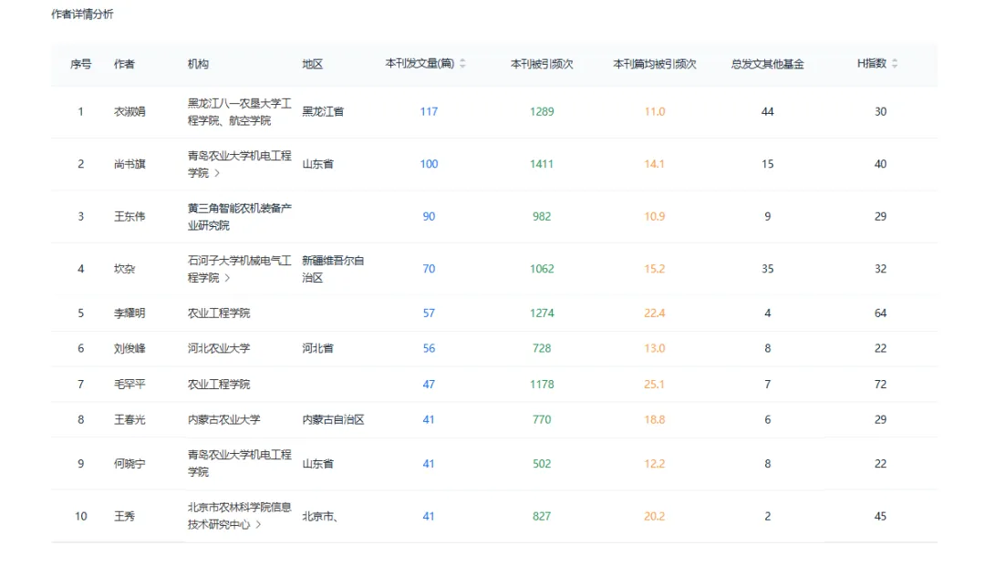Expand the chevron after 北京市农林科学院信息技术研究中心
985x566 pixels.
[x=258, y=525]
